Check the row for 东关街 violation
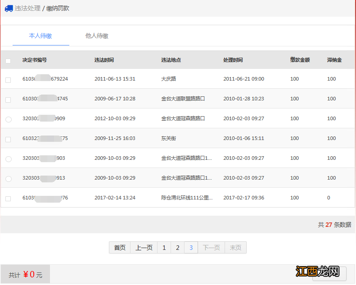Image resolution: width=356 pixels, height=285 pixels. 8,140
